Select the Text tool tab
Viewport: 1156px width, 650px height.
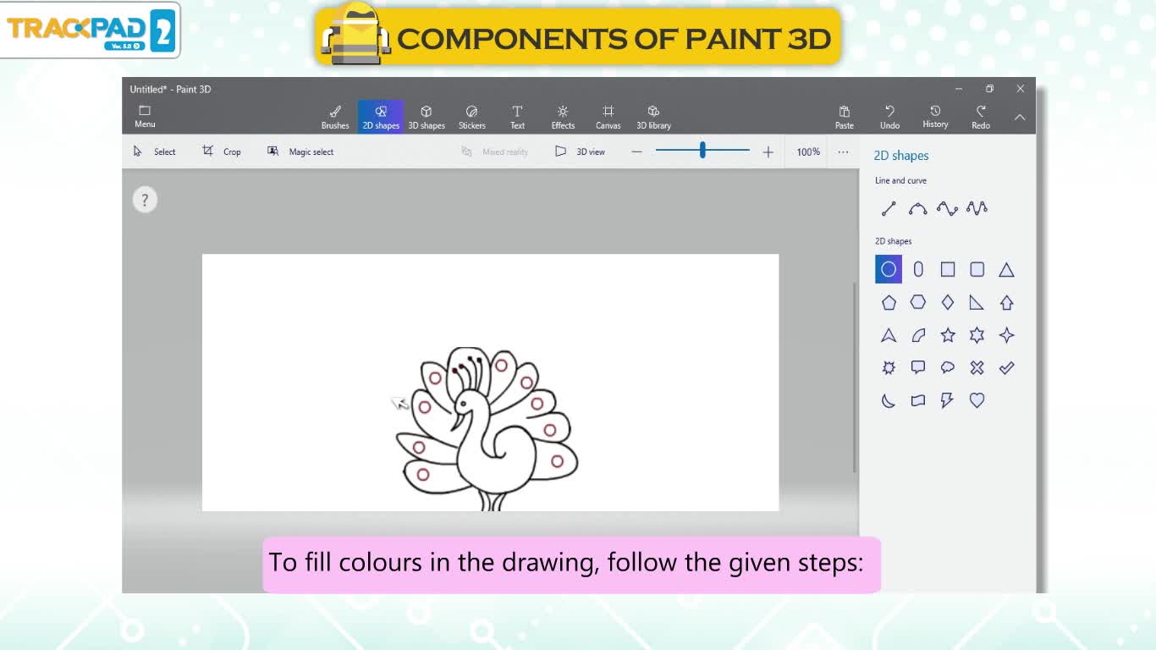click(x=517, y=117)
